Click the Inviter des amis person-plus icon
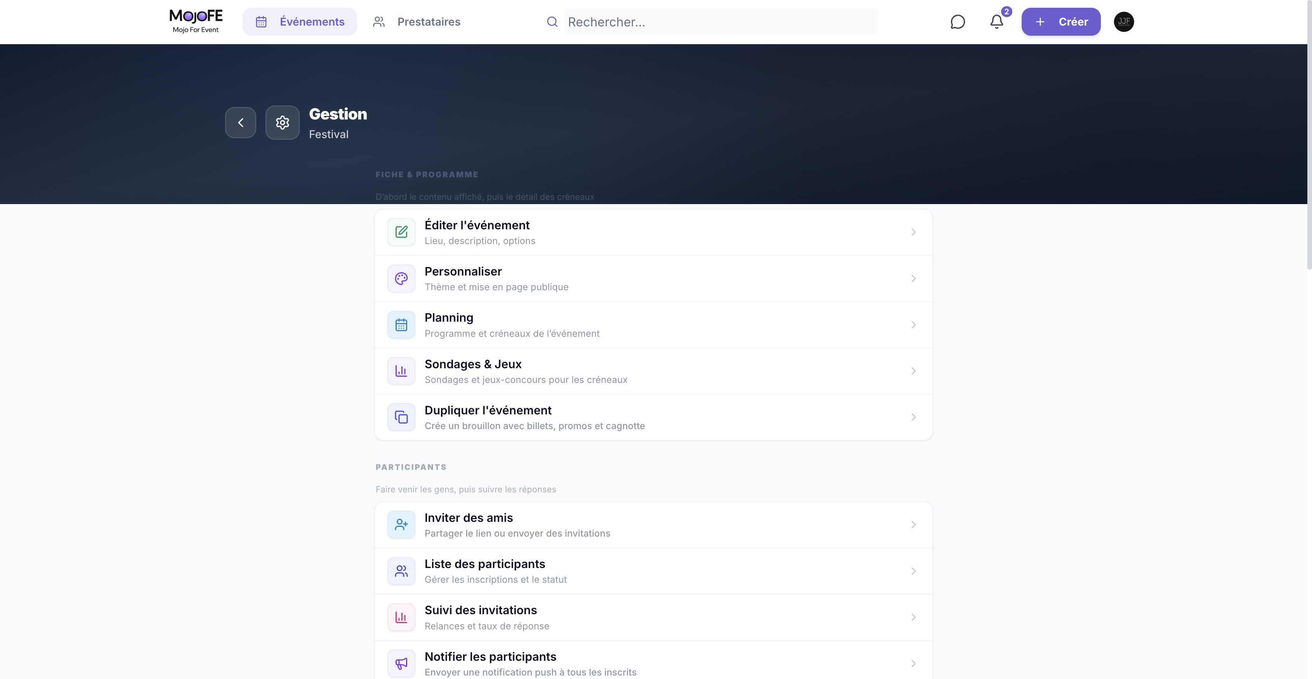 [x=401, y=525]
